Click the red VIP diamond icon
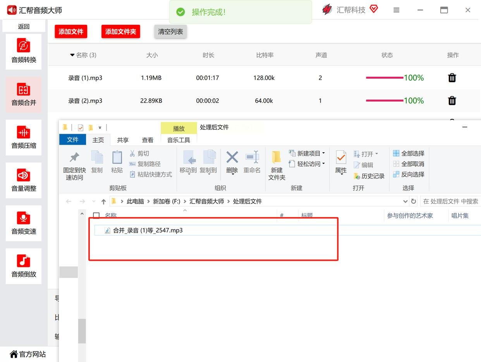Viewport: 481px width, 362px height. tap(374, 9)
